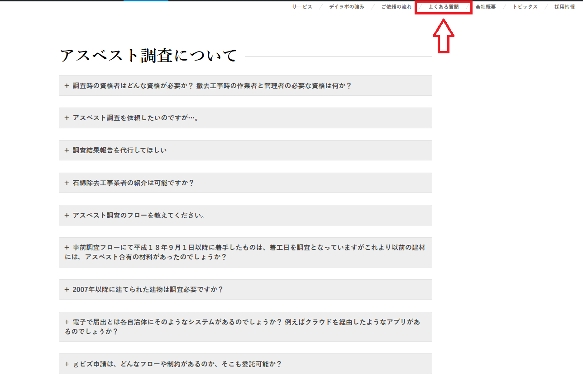Click the plus icon for 調査時の資格者 question
Screen dimensions: 583x390
coord(67,85)
